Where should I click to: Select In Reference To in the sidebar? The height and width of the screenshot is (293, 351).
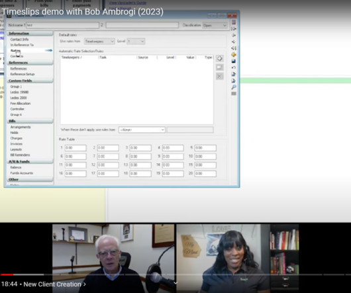pos(22,45)
